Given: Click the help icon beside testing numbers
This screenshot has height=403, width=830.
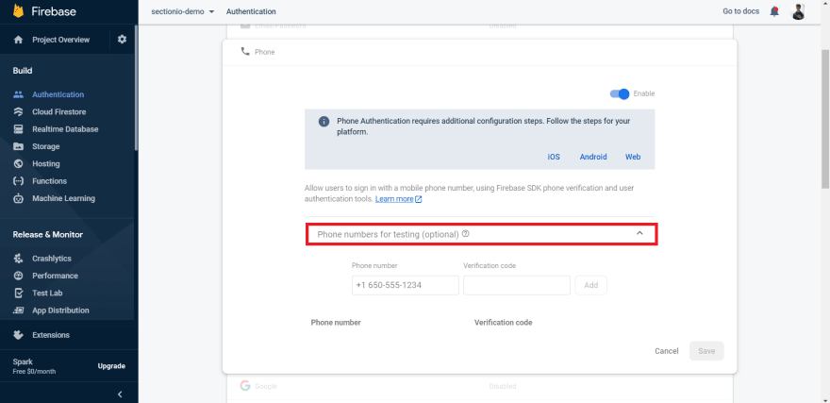Looking at the screenshot, I should 466,233.
